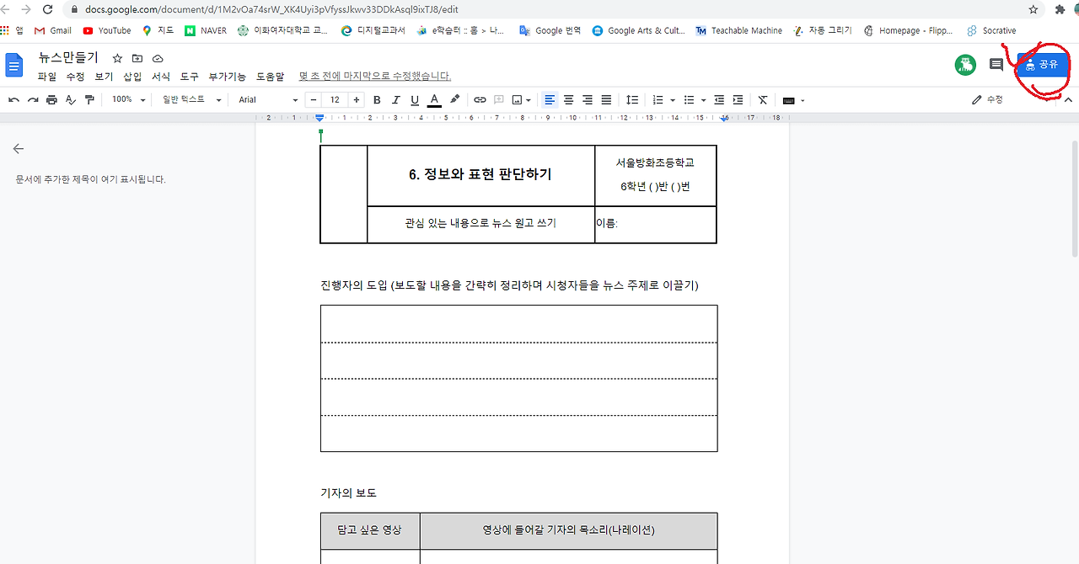This screenshot has width=1079, height=564.
Task: Click the 공유 share button
Action: (x=1043, y=65)
